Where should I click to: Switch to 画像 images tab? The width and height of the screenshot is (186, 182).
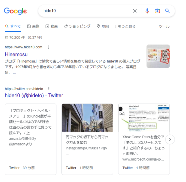pos(33,26)
